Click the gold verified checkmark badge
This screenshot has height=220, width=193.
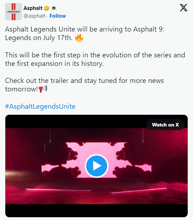coord(46,8)
